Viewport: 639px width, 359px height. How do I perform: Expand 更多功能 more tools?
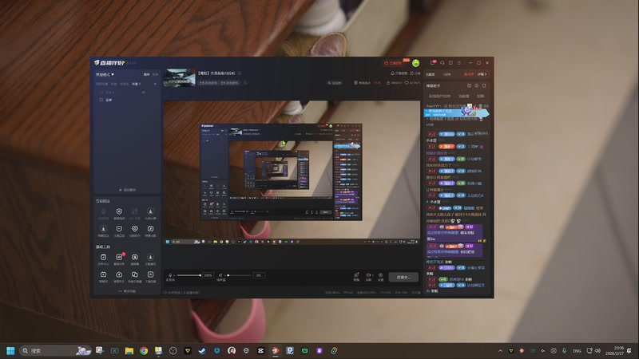click(128, 291)
